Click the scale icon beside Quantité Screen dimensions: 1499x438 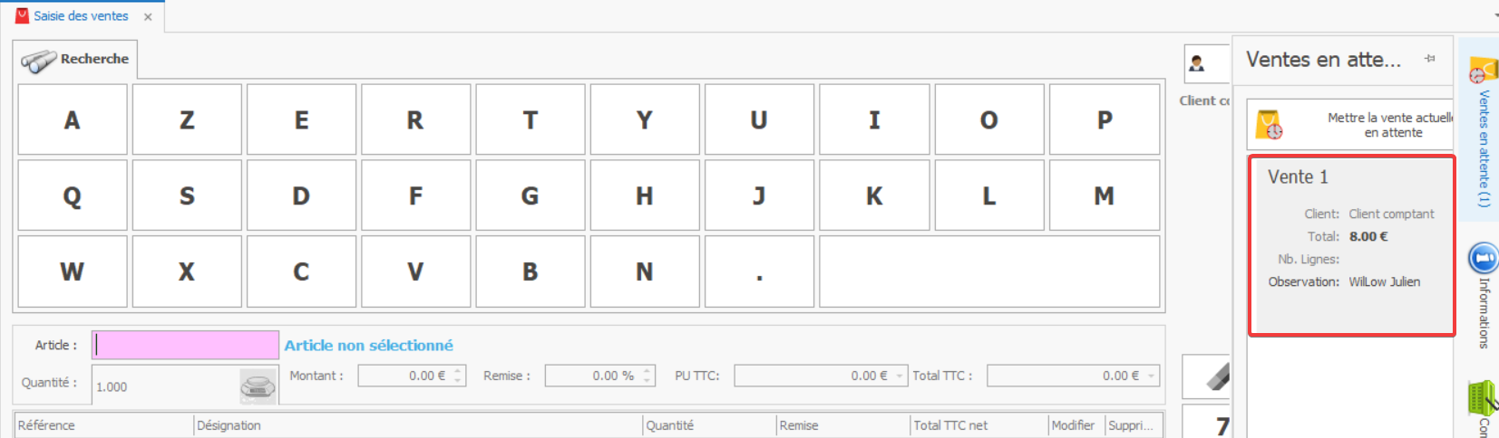pyautogui.click(x=258, y=386)
